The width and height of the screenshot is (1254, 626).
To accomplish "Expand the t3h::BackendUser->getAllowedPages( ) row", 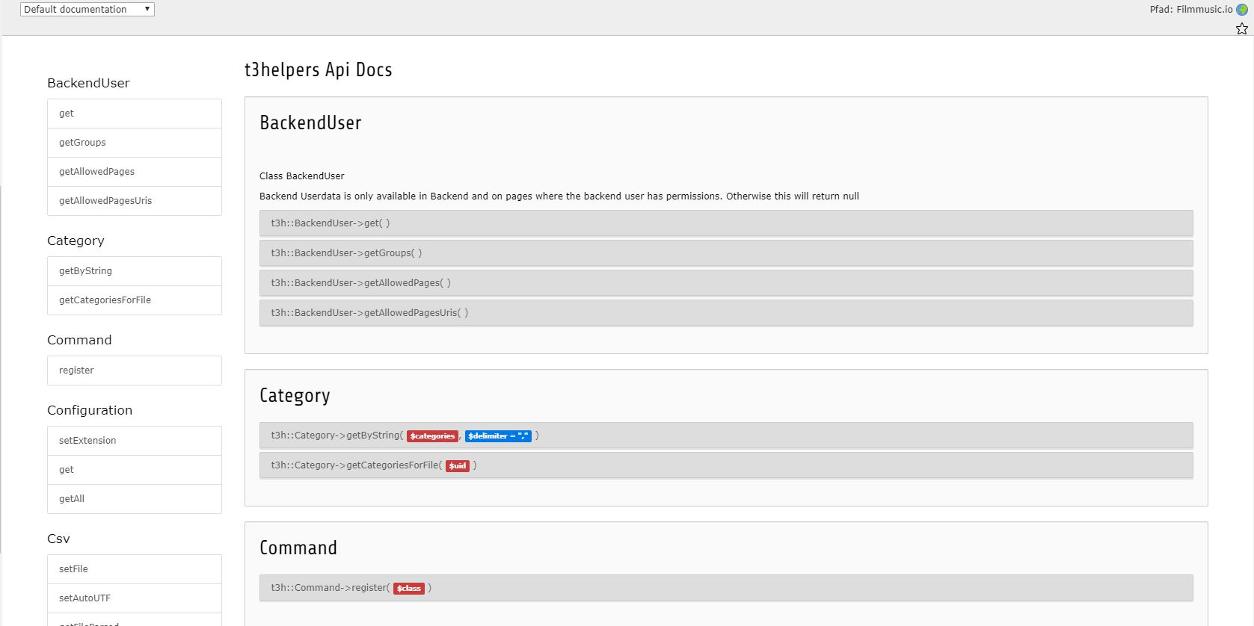I will [726, 283].
